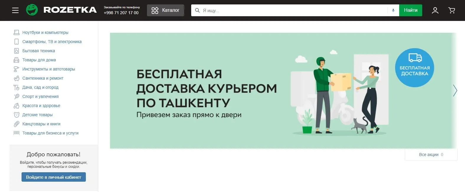The image size is (465, 192).
Task: Focus the Я ищу search input field
Action: coord(294,10)
